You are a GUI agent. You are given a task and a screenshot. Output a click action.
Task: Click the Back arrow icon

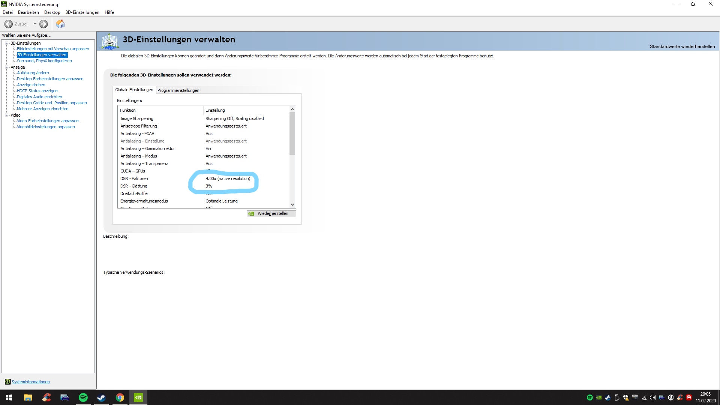click(x=8, y=24)
